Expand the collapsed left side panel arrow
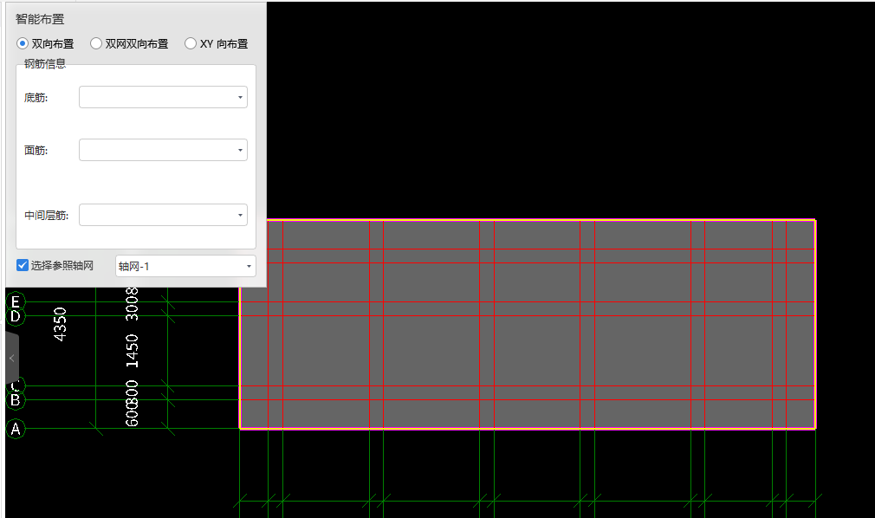Viewport: 875px width, 518px height. pos(12,358)
